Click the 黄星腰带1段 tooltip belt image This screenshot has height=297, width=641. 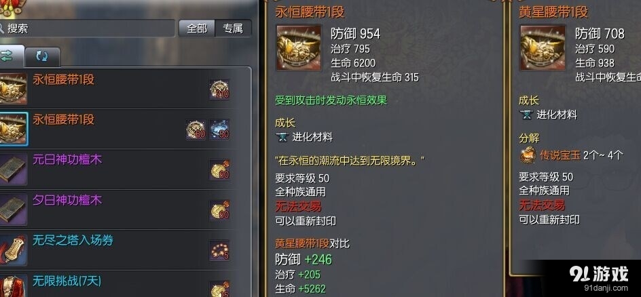pos(543,48)
